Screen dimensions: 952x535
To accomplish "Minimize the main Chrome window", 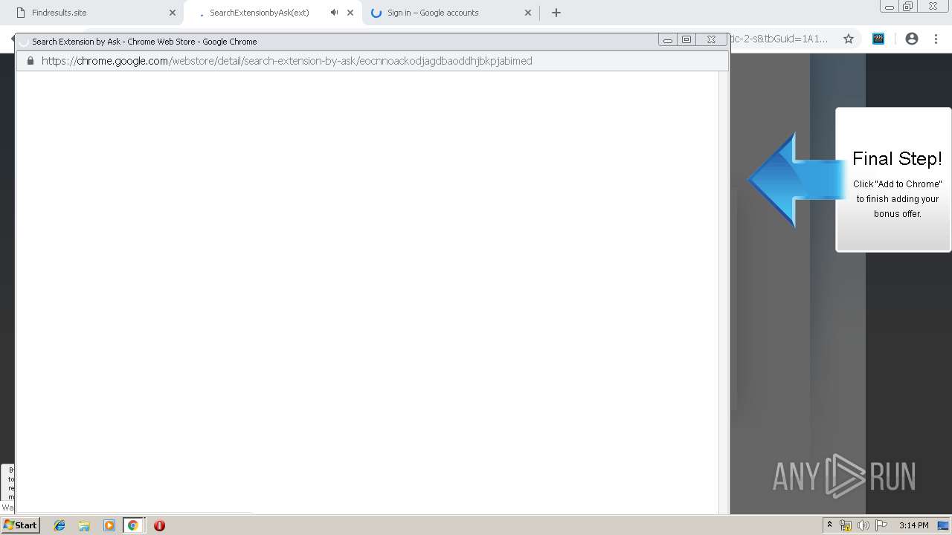I will point(889,7).
